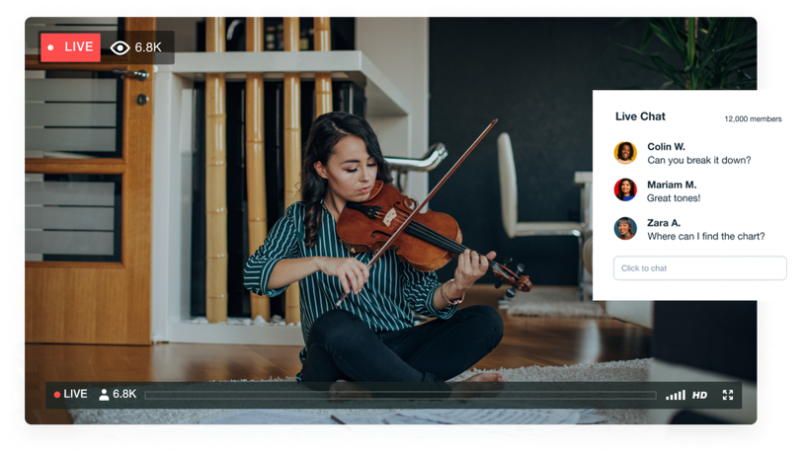This screenshot has height=454, width=806.
Task: Click the 'Click to chat' input field
Action: (699, 268)
